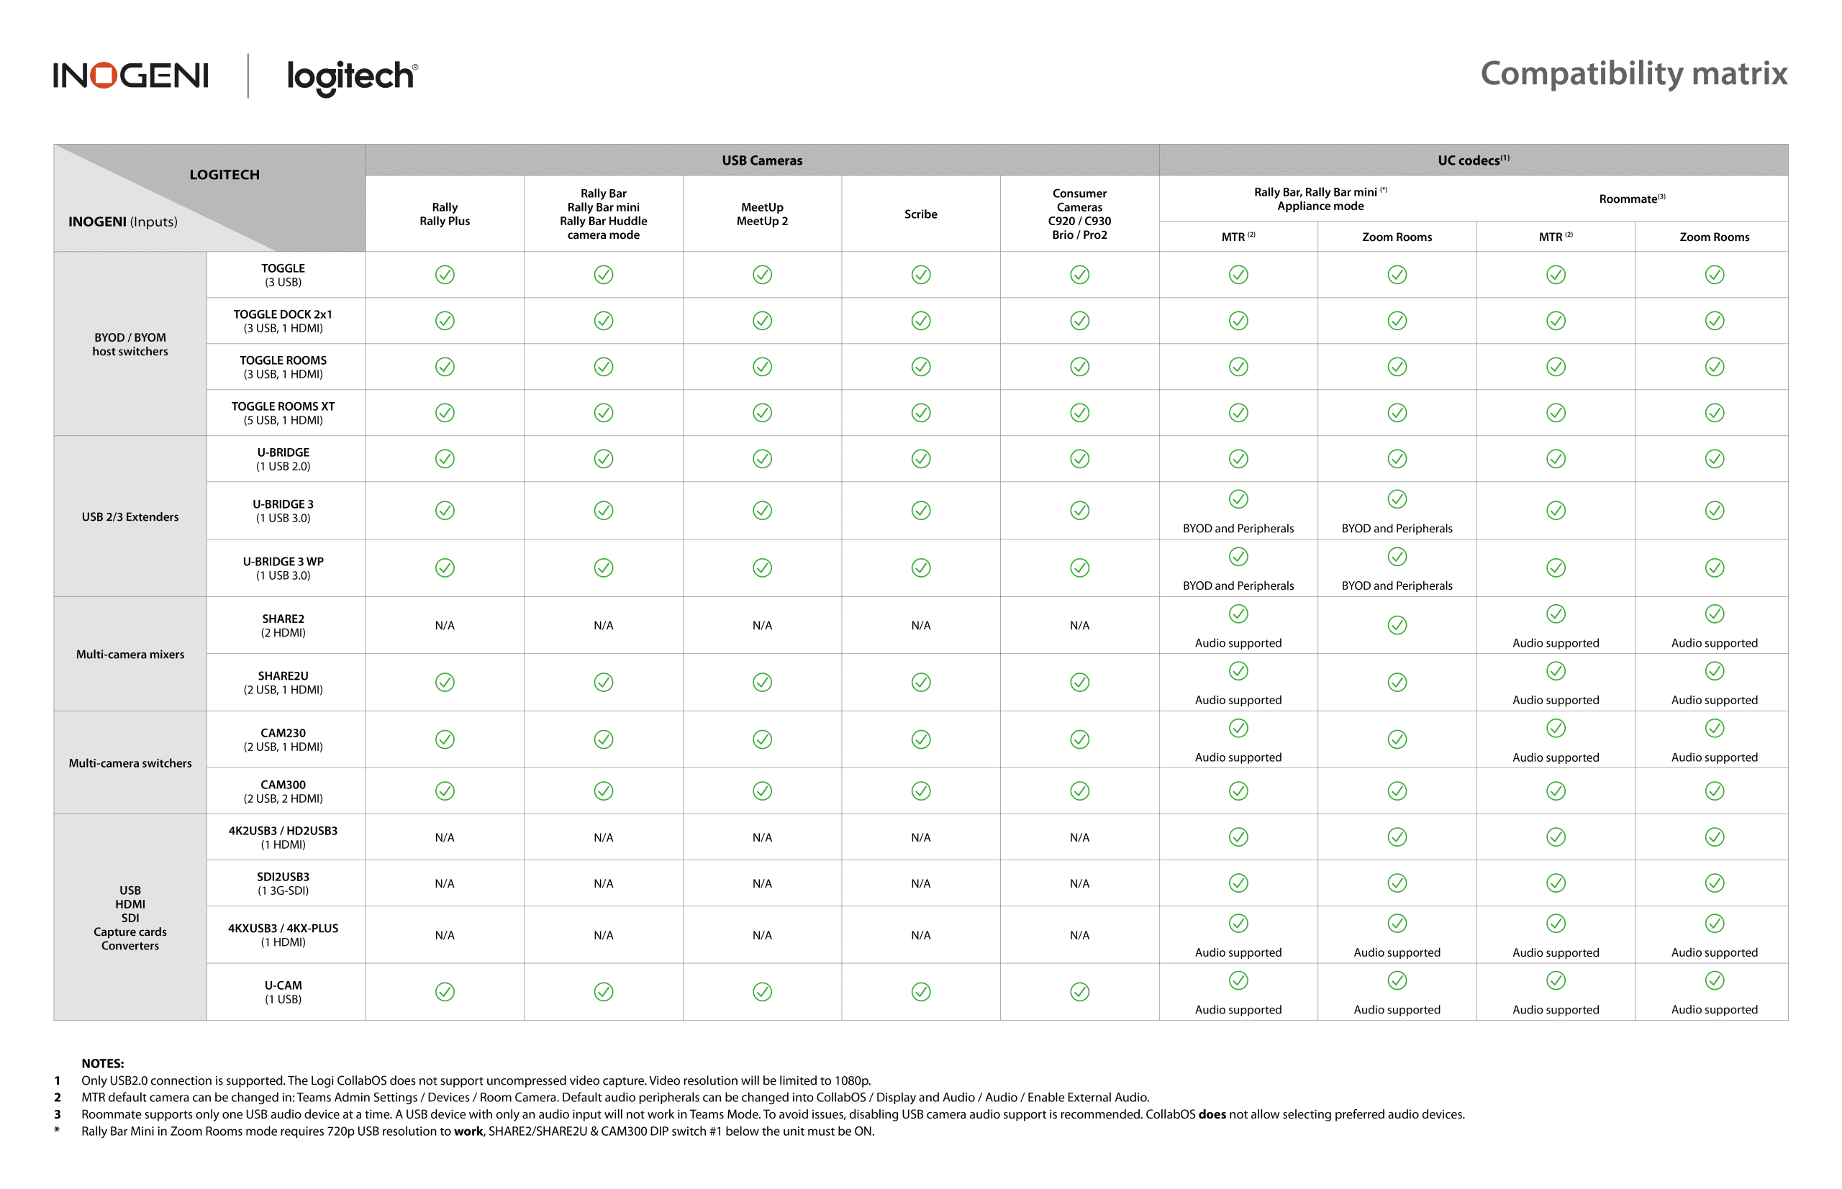Click the UC codecs header
The width and height of the screenshot is (1842, 1189).
(x=1473, y=160)
